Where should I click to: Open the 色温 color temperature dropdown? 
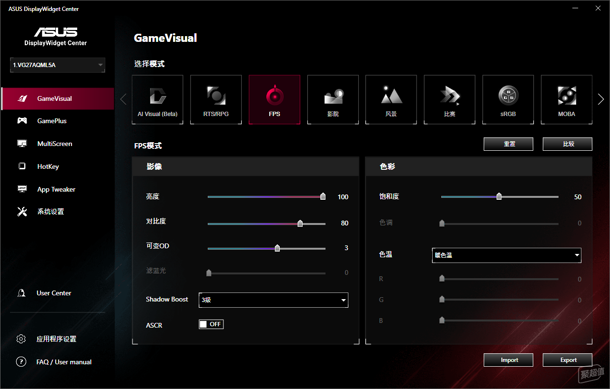coord(507,255)
